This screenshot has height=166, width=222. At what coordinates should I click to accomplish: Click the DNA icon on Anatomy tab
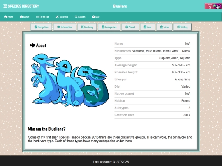click(x=82, y=27)
